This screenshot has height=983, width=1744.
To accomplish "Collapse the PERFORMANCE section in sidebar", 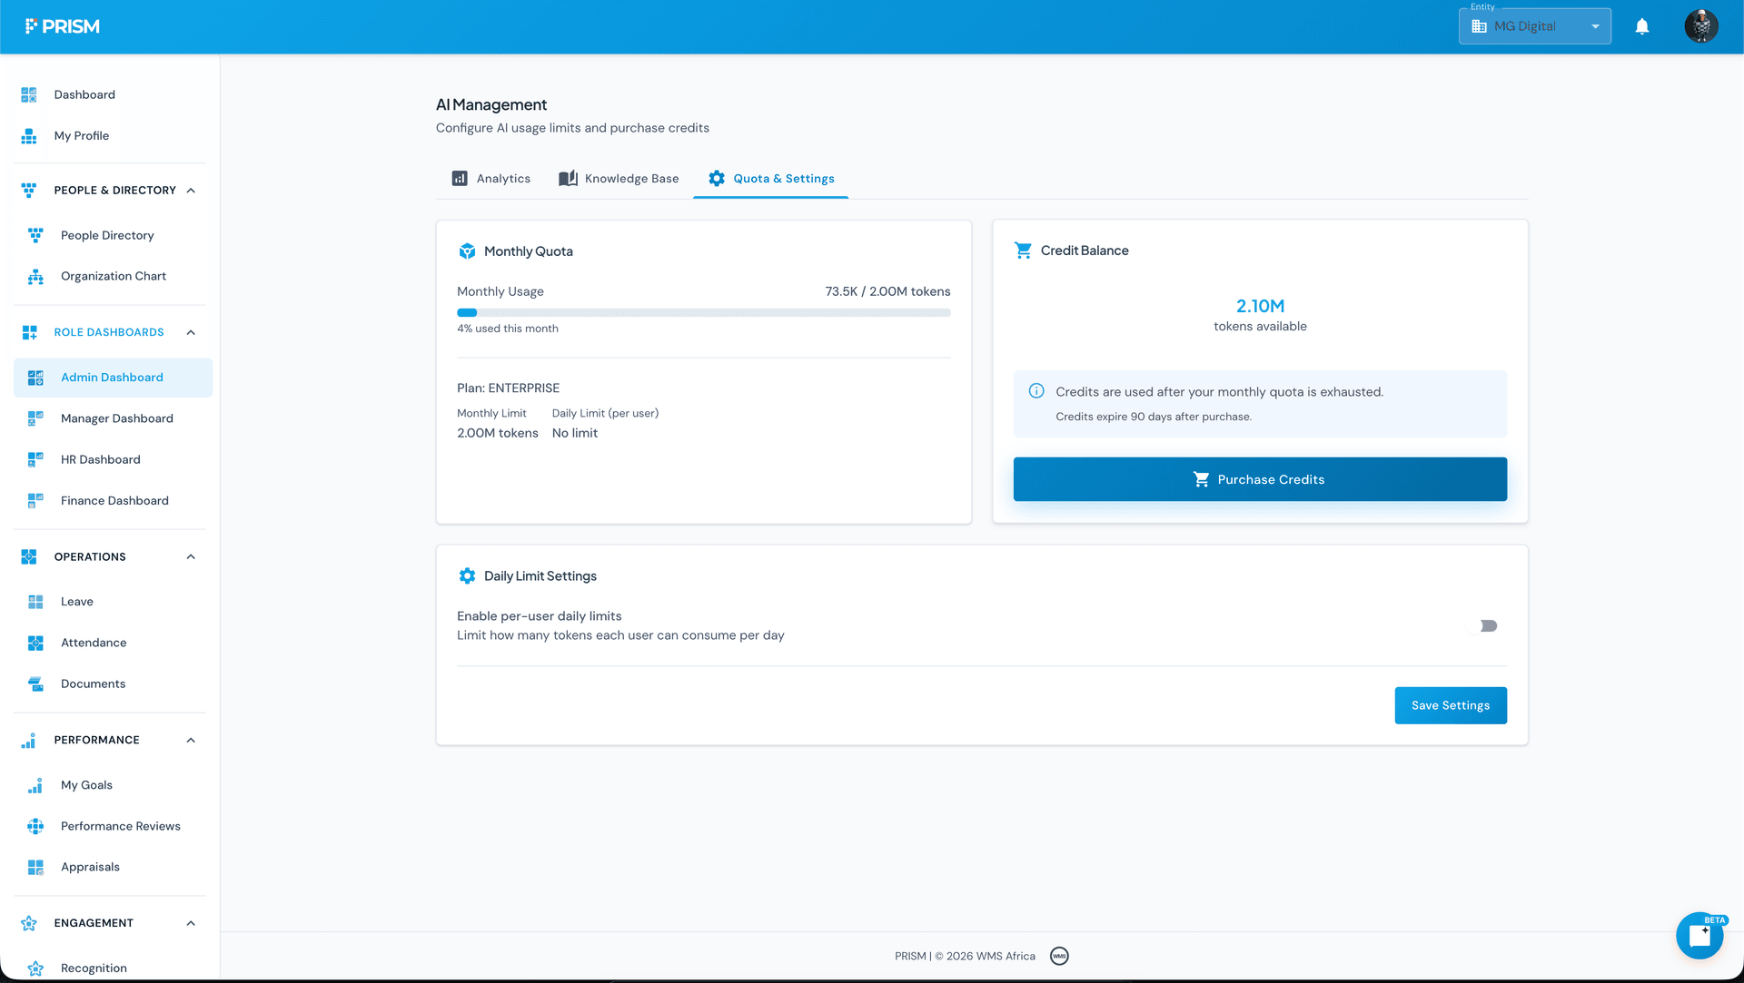I will click(x=190, y=740).
